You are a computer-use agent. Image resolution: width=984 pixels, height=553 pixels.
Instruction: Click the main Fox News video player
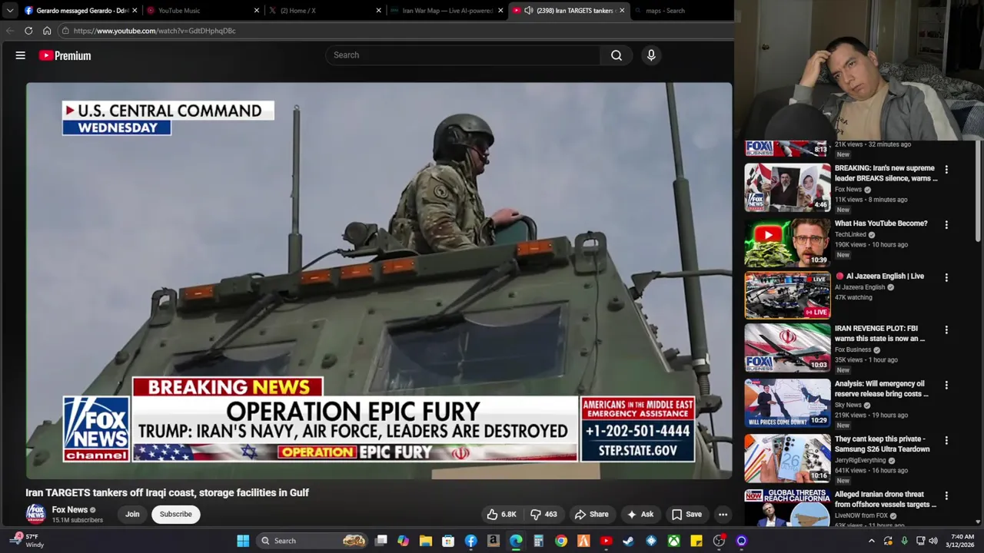point(379,281)
